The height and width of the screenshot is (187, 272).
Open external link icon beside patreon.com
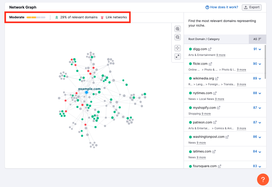point(215,123)
